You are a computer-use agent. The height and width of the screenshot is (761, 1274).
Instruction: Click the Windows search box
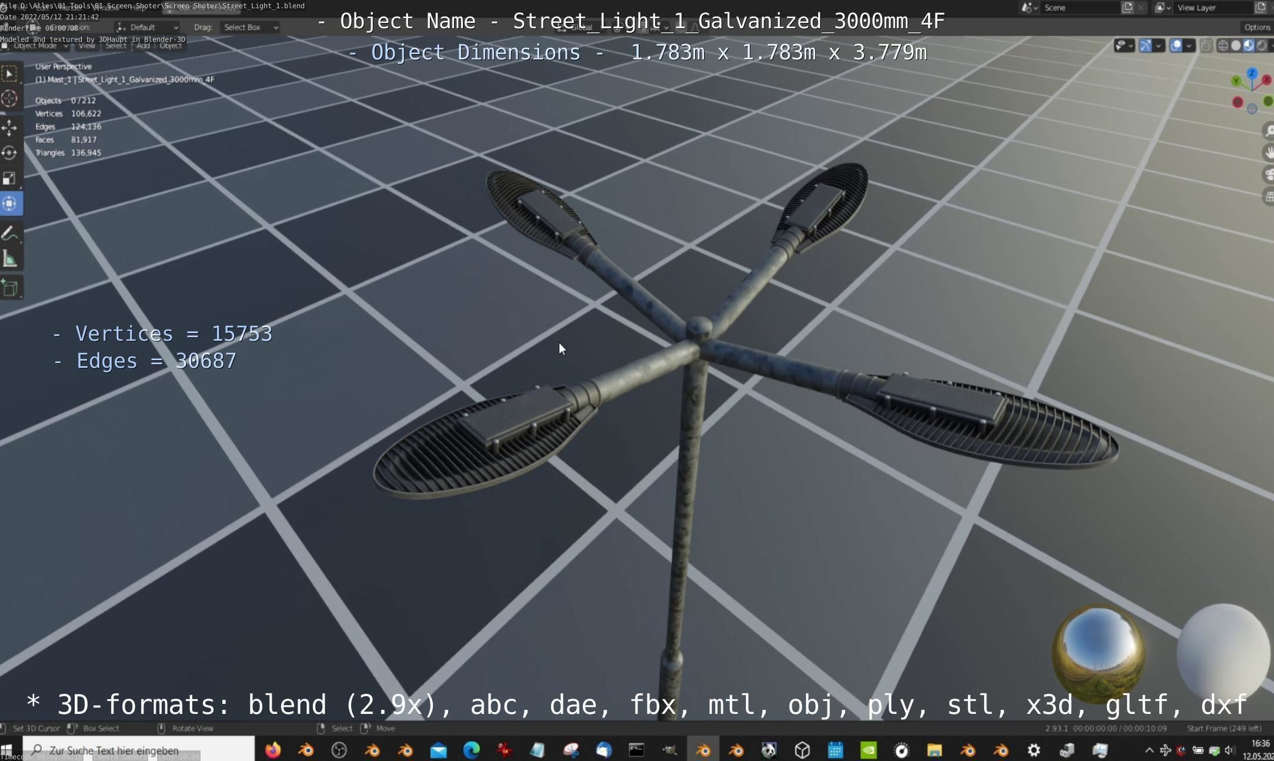pos(139,750)
